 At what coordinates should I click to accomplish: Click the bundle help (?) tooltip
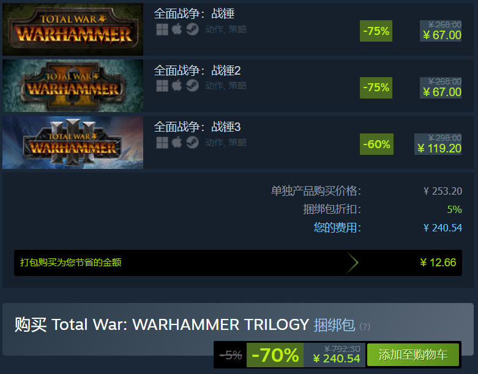click(365, 327)
